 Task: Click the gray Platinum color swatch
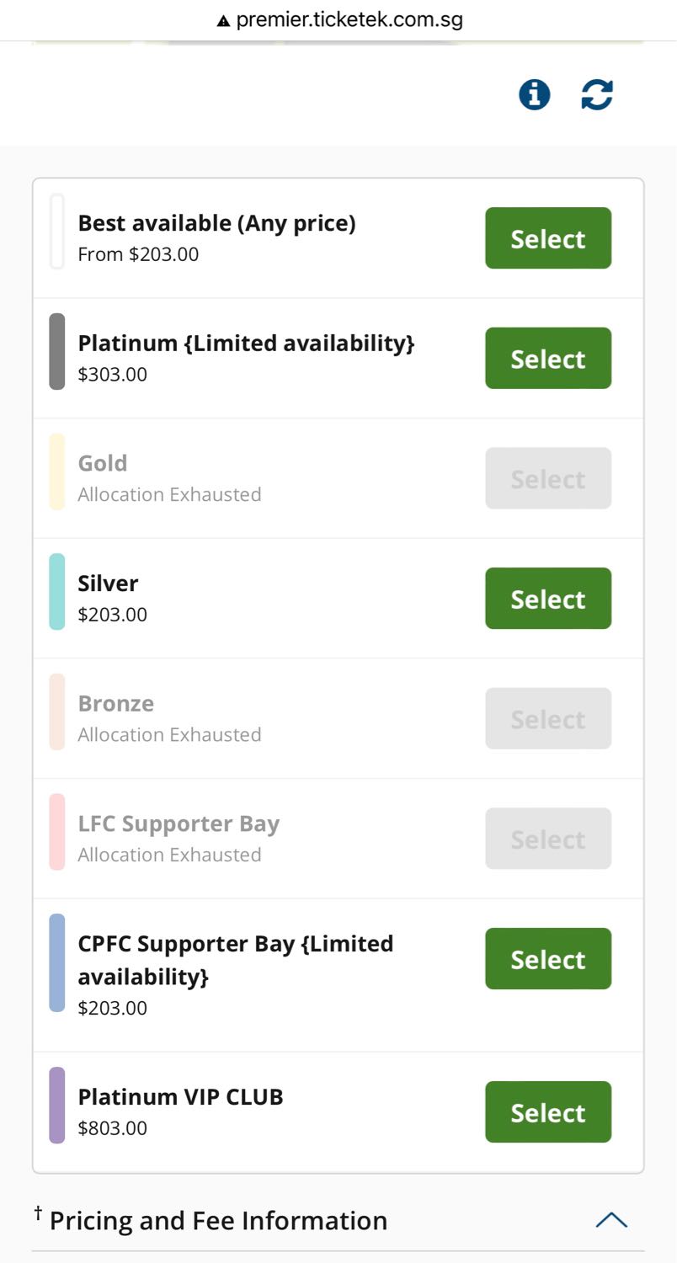click(x=57, y=352)
